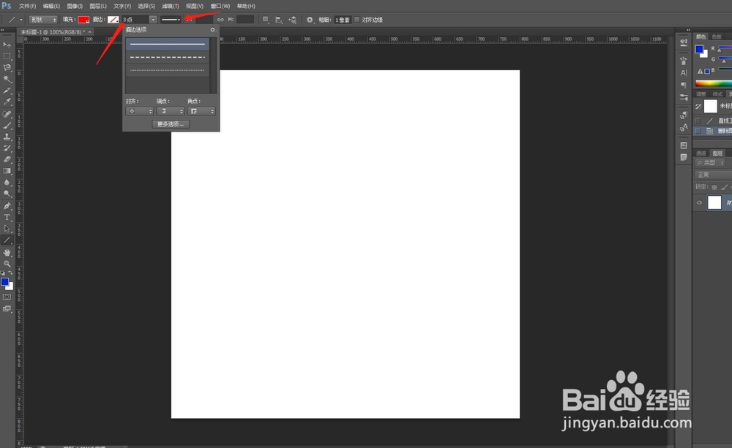Open stroke options gear menu
This screenshot has width=732, height=448.
click(212, 29)
